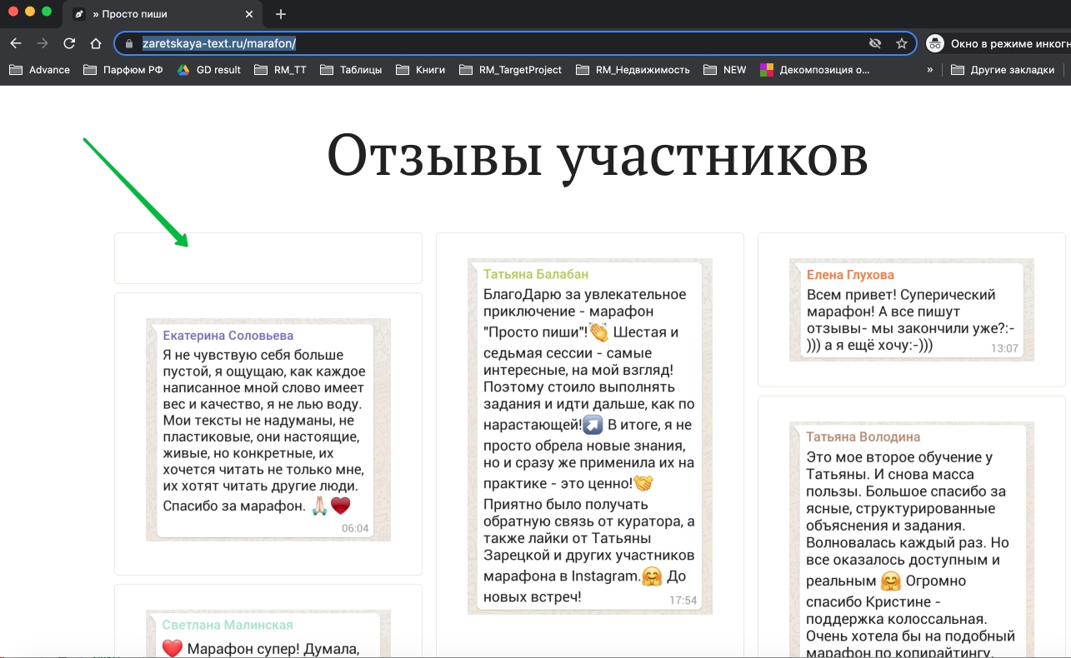The height and width of the screenshot is (658, 1071).
Task: Bookmark this page with the star icon
Action: [901, 43]
